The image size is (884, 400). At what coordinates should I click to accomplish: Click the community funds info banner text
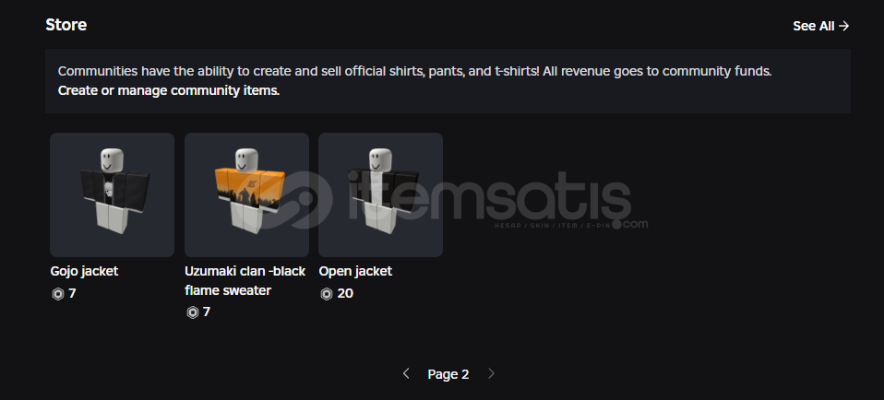[414, 72]
